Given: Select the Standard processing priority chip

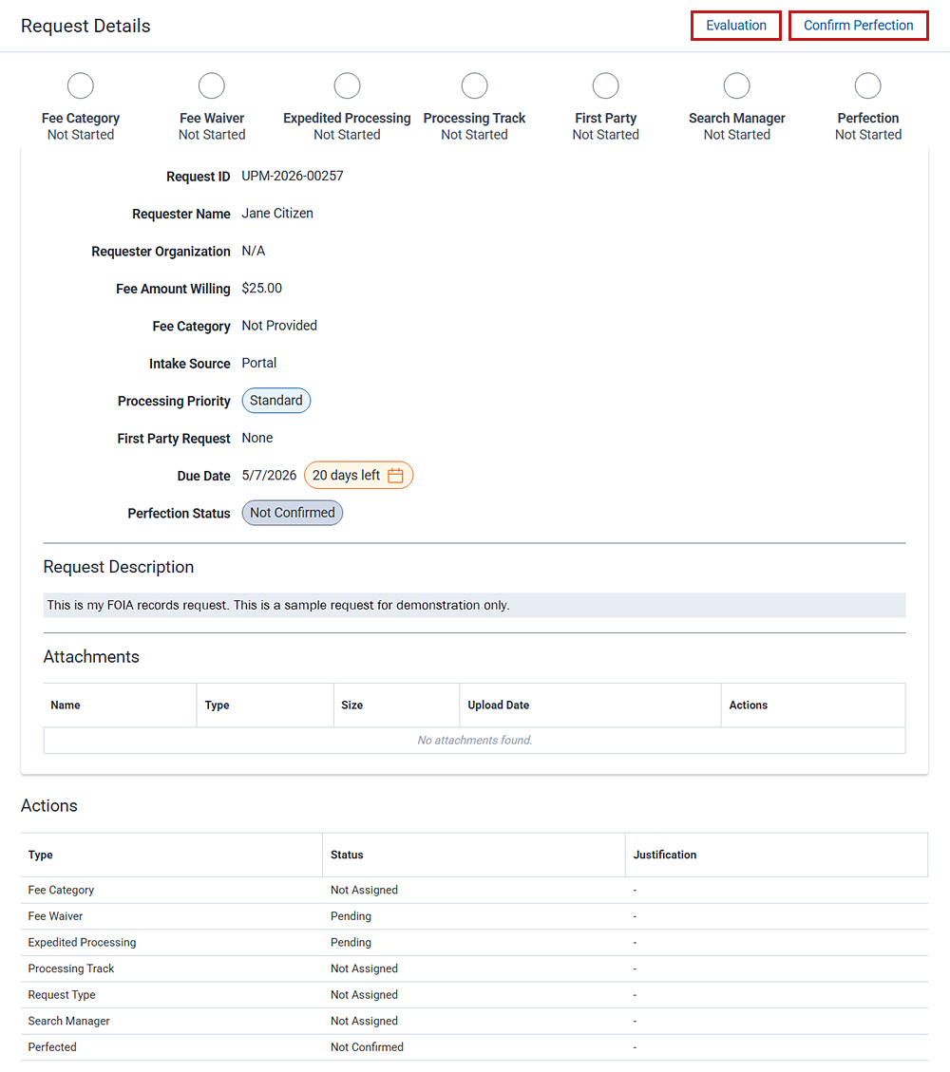Looking at the screenshot, I should click(x=275, y=400).
